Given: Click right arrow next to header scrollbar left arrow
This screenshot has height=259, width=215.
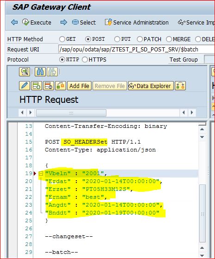Looking at the screenshot, I should coord(31,113).
